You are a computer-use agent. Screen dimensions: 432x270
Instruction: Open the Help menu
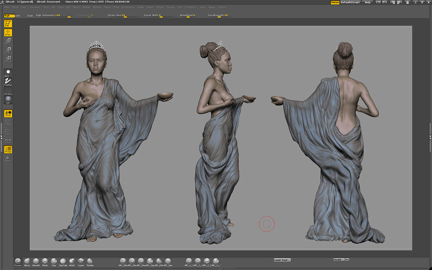click(368, 2)
